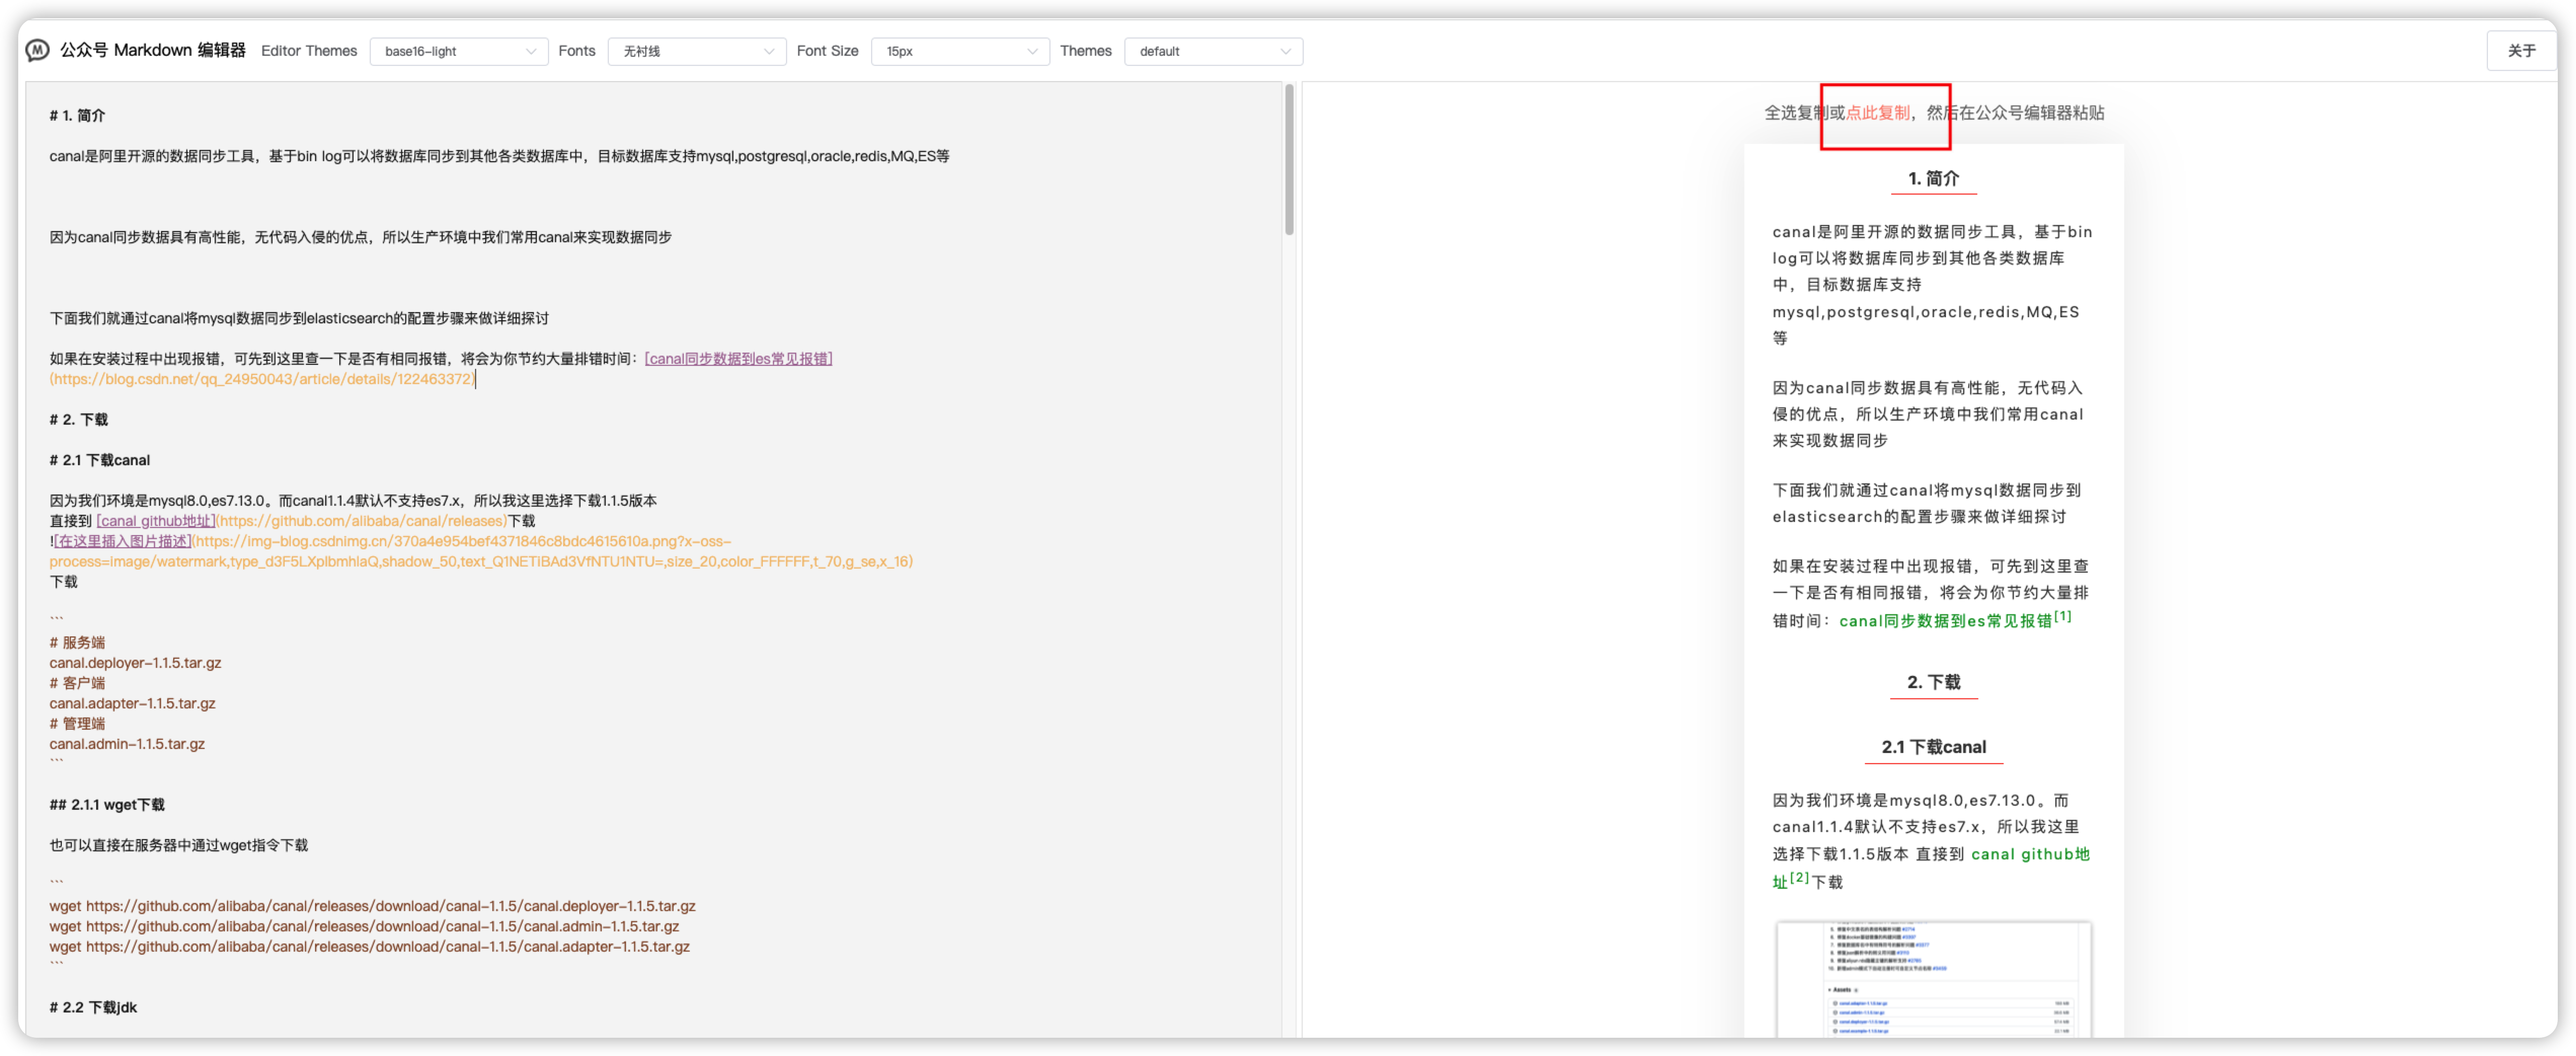Image resolution: width=2576 pixels, height=1056 pixels.
Task: Open the Editor Themes dropdown
Action: click(457, 51)
